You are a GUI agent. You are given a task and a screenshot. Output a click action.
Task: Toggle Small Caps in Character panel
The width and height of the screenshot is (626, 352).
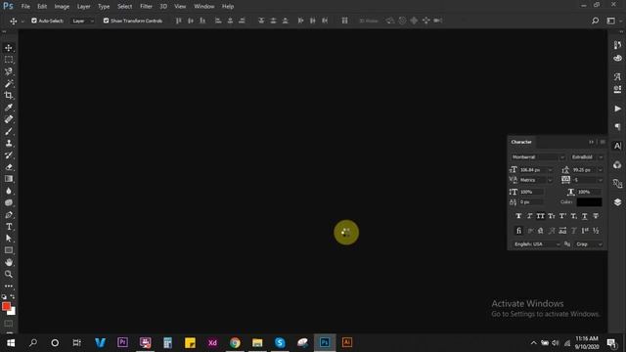tap(552, 216)
